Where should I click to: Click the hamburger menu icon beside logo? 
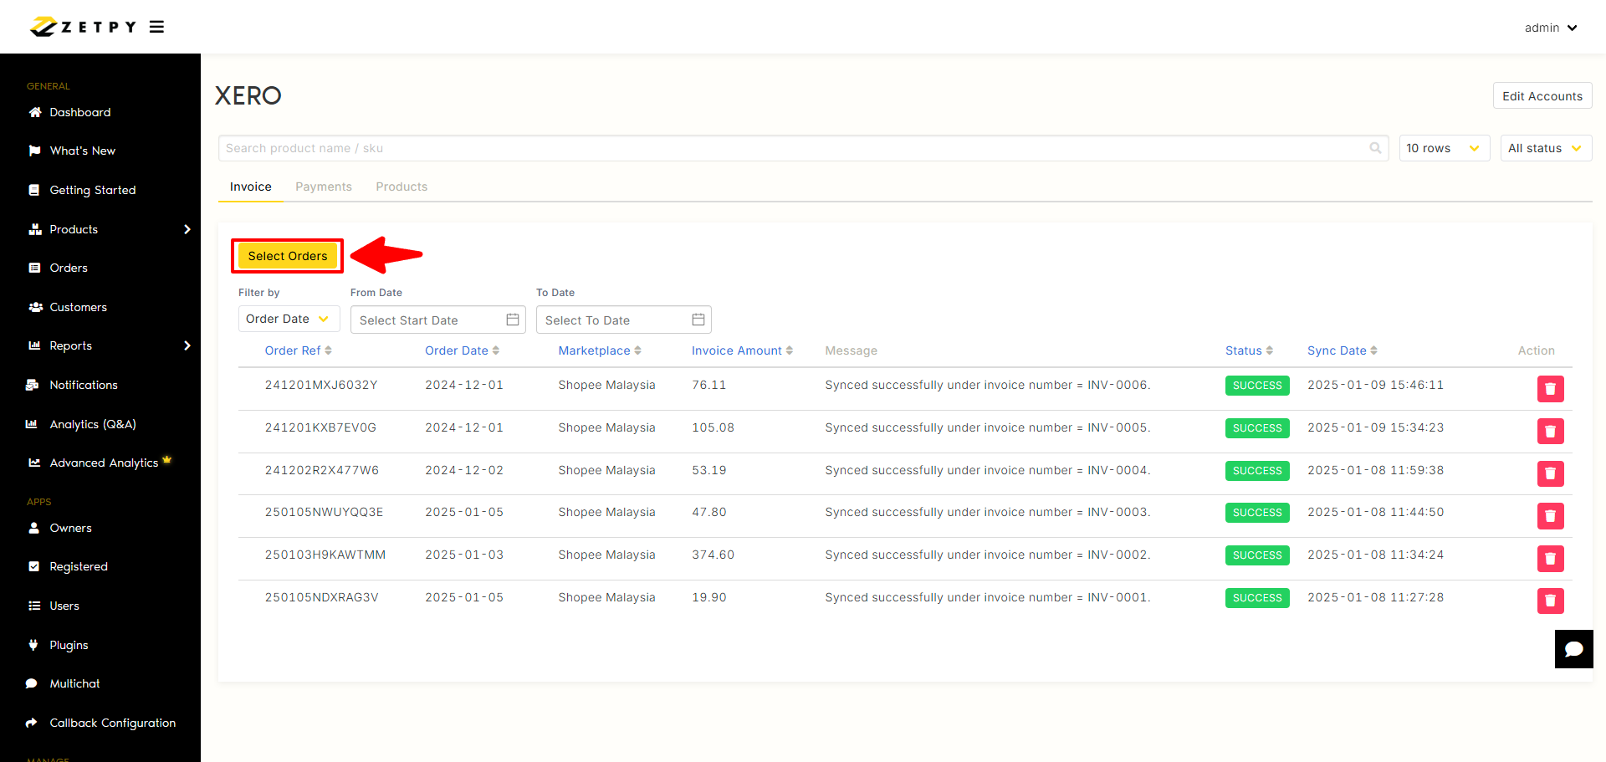156,27
